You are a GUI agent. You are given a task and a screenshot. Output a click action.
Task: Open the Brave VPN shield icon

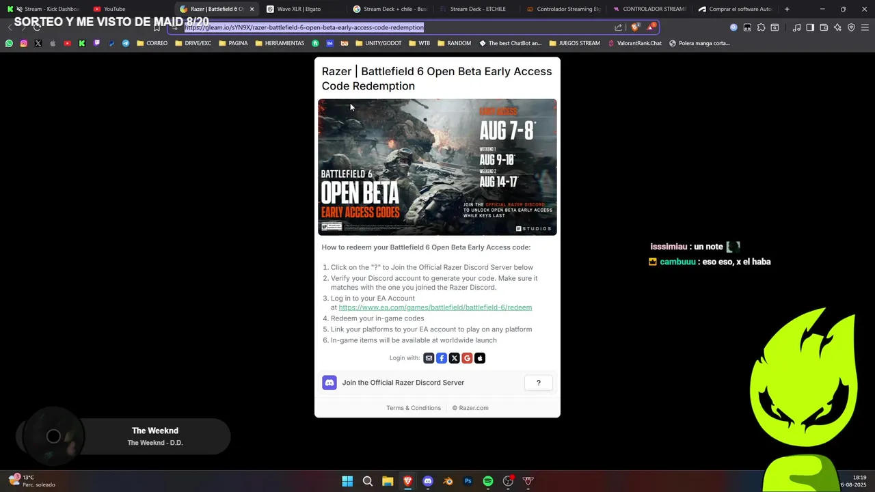pos(851,27)
